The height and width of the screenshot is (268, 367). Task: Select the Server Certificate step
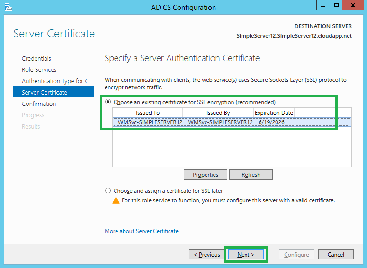click(x=45, y=93)
